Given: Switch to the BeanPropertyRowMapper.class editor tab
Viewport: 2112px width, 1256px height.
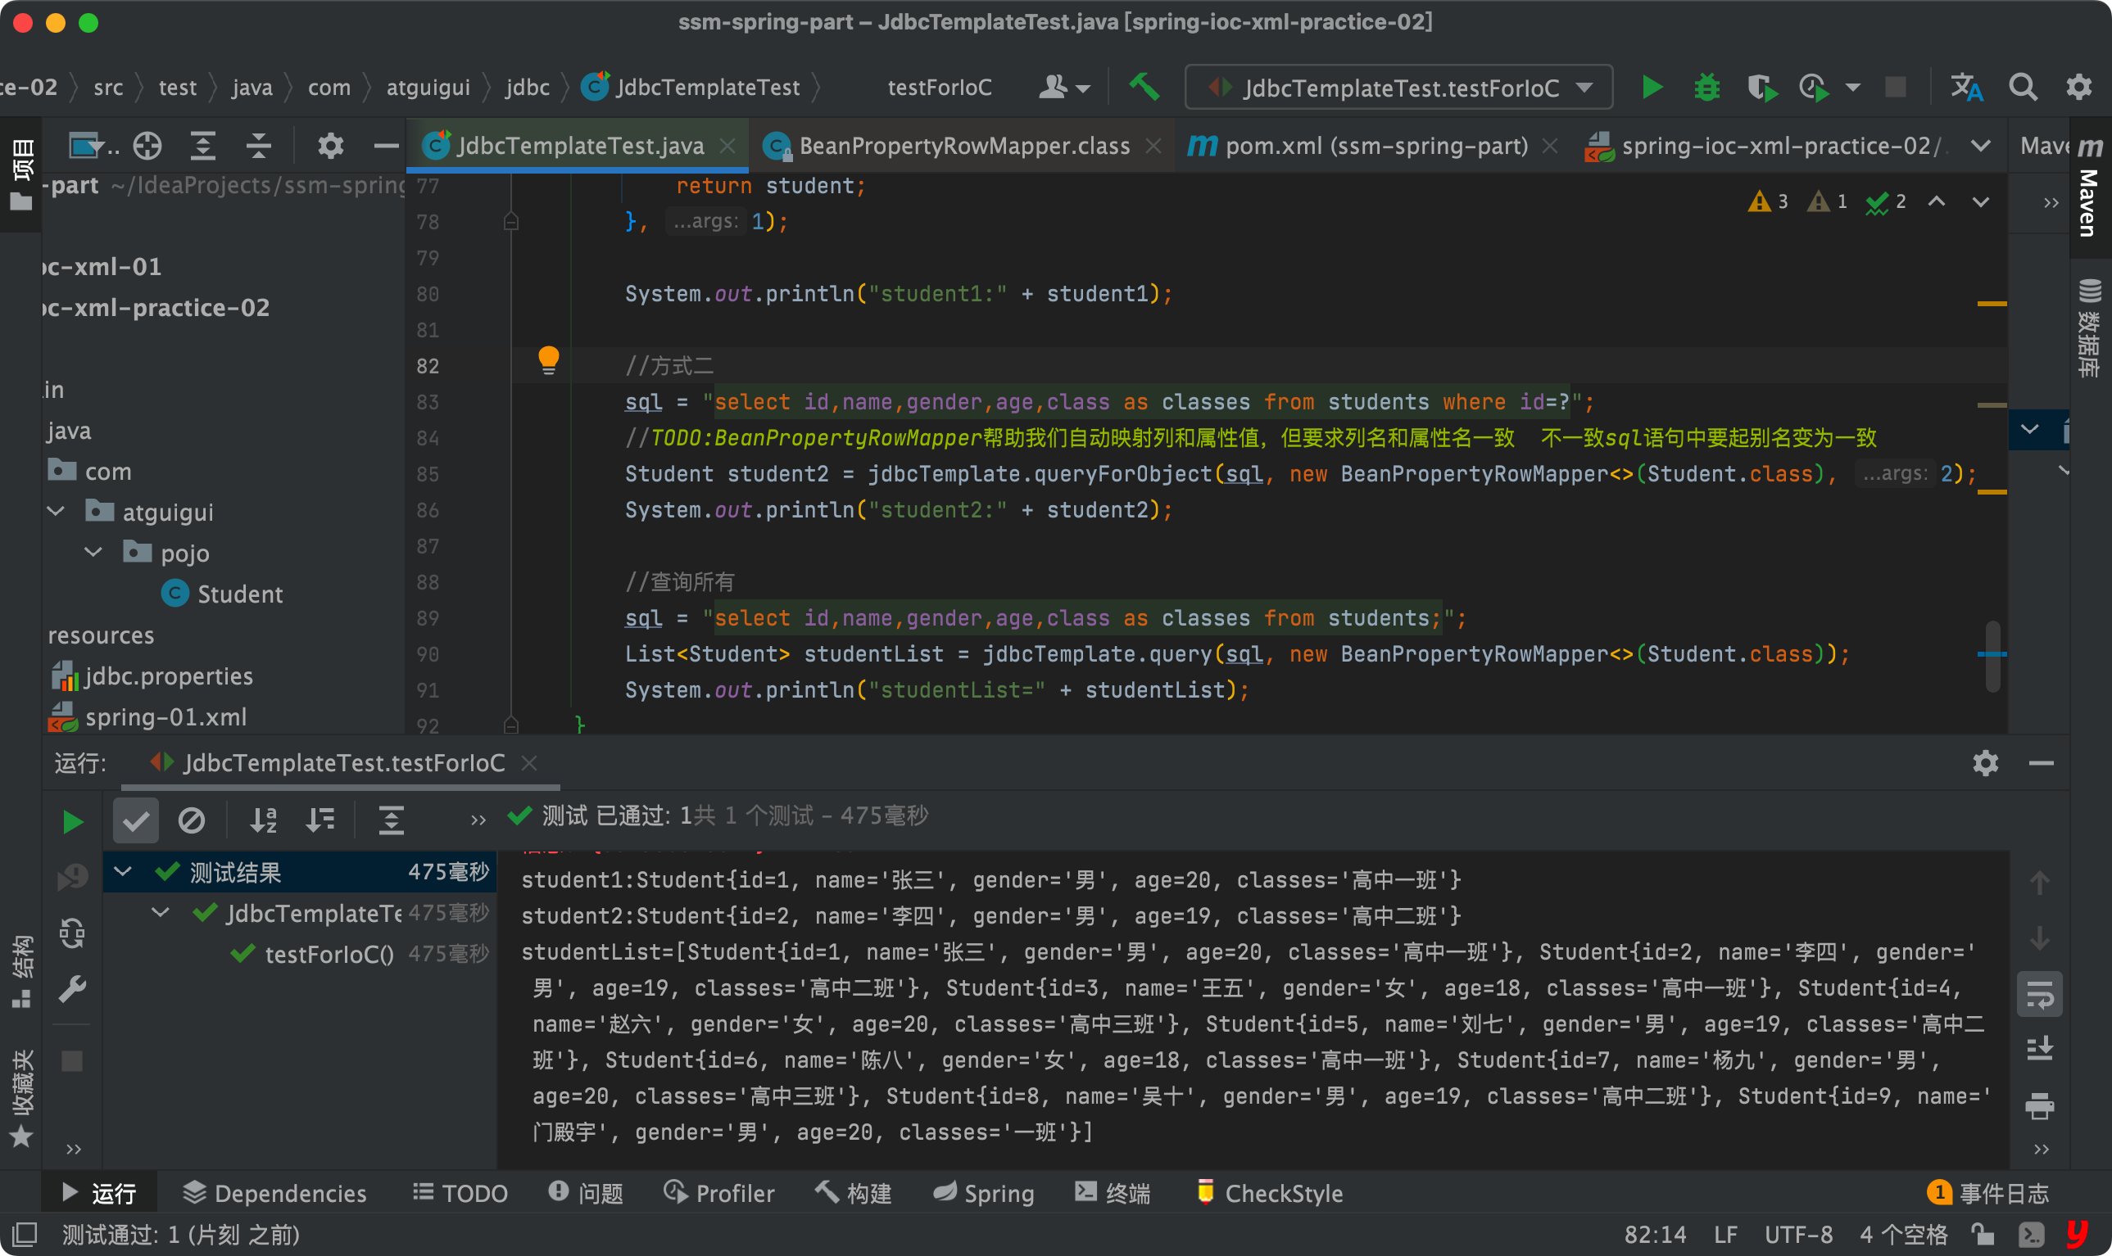Looking at the screenshot, I should pyautogui.click(x=963, y=147).
